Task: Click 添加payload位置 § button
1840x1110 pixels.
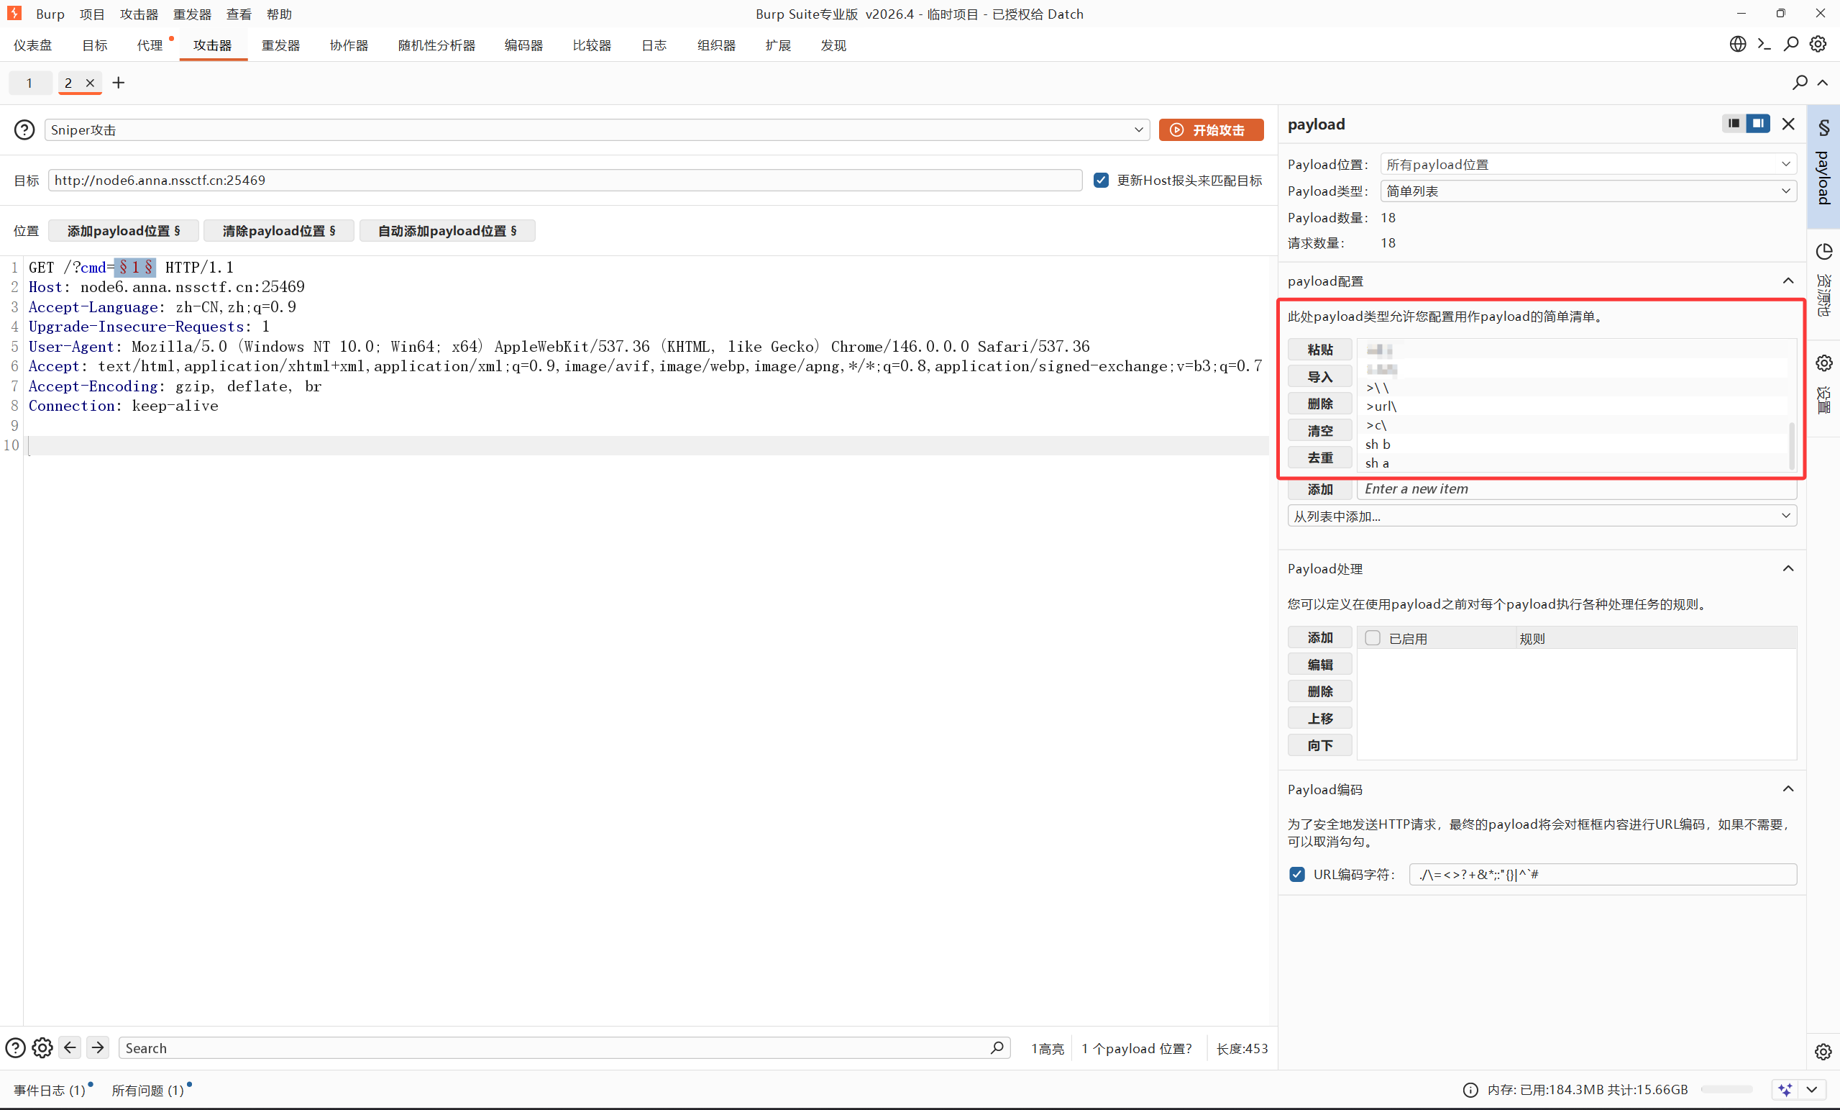Action: 124,231
